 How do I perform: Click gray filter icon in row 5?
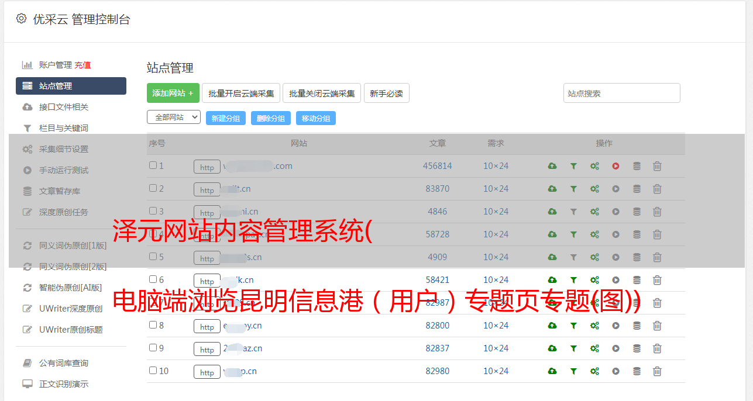573,257
